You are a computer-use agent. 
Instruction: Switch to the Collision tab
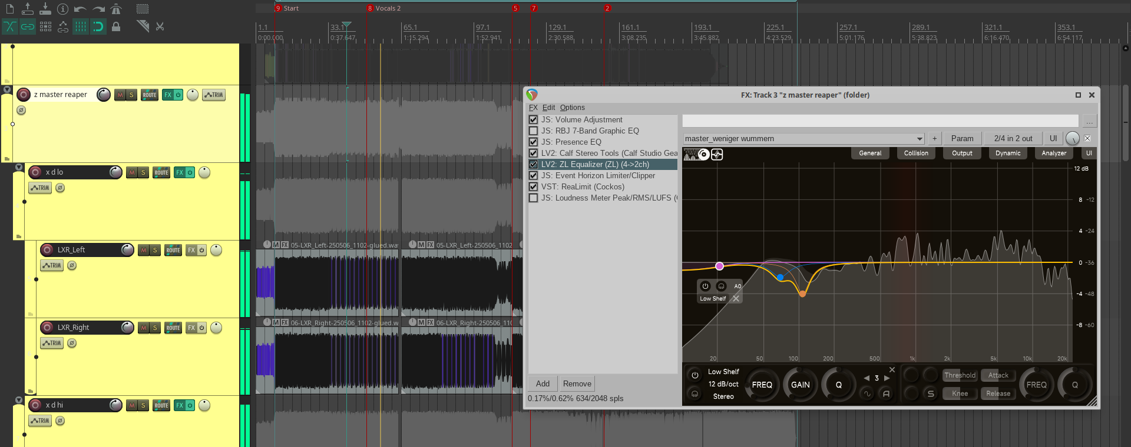916,153
